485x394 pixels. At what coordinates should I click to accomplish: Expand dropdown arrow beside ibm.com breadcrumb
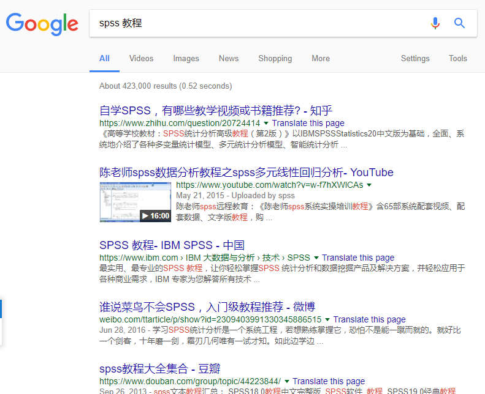(x=316, y=258)
